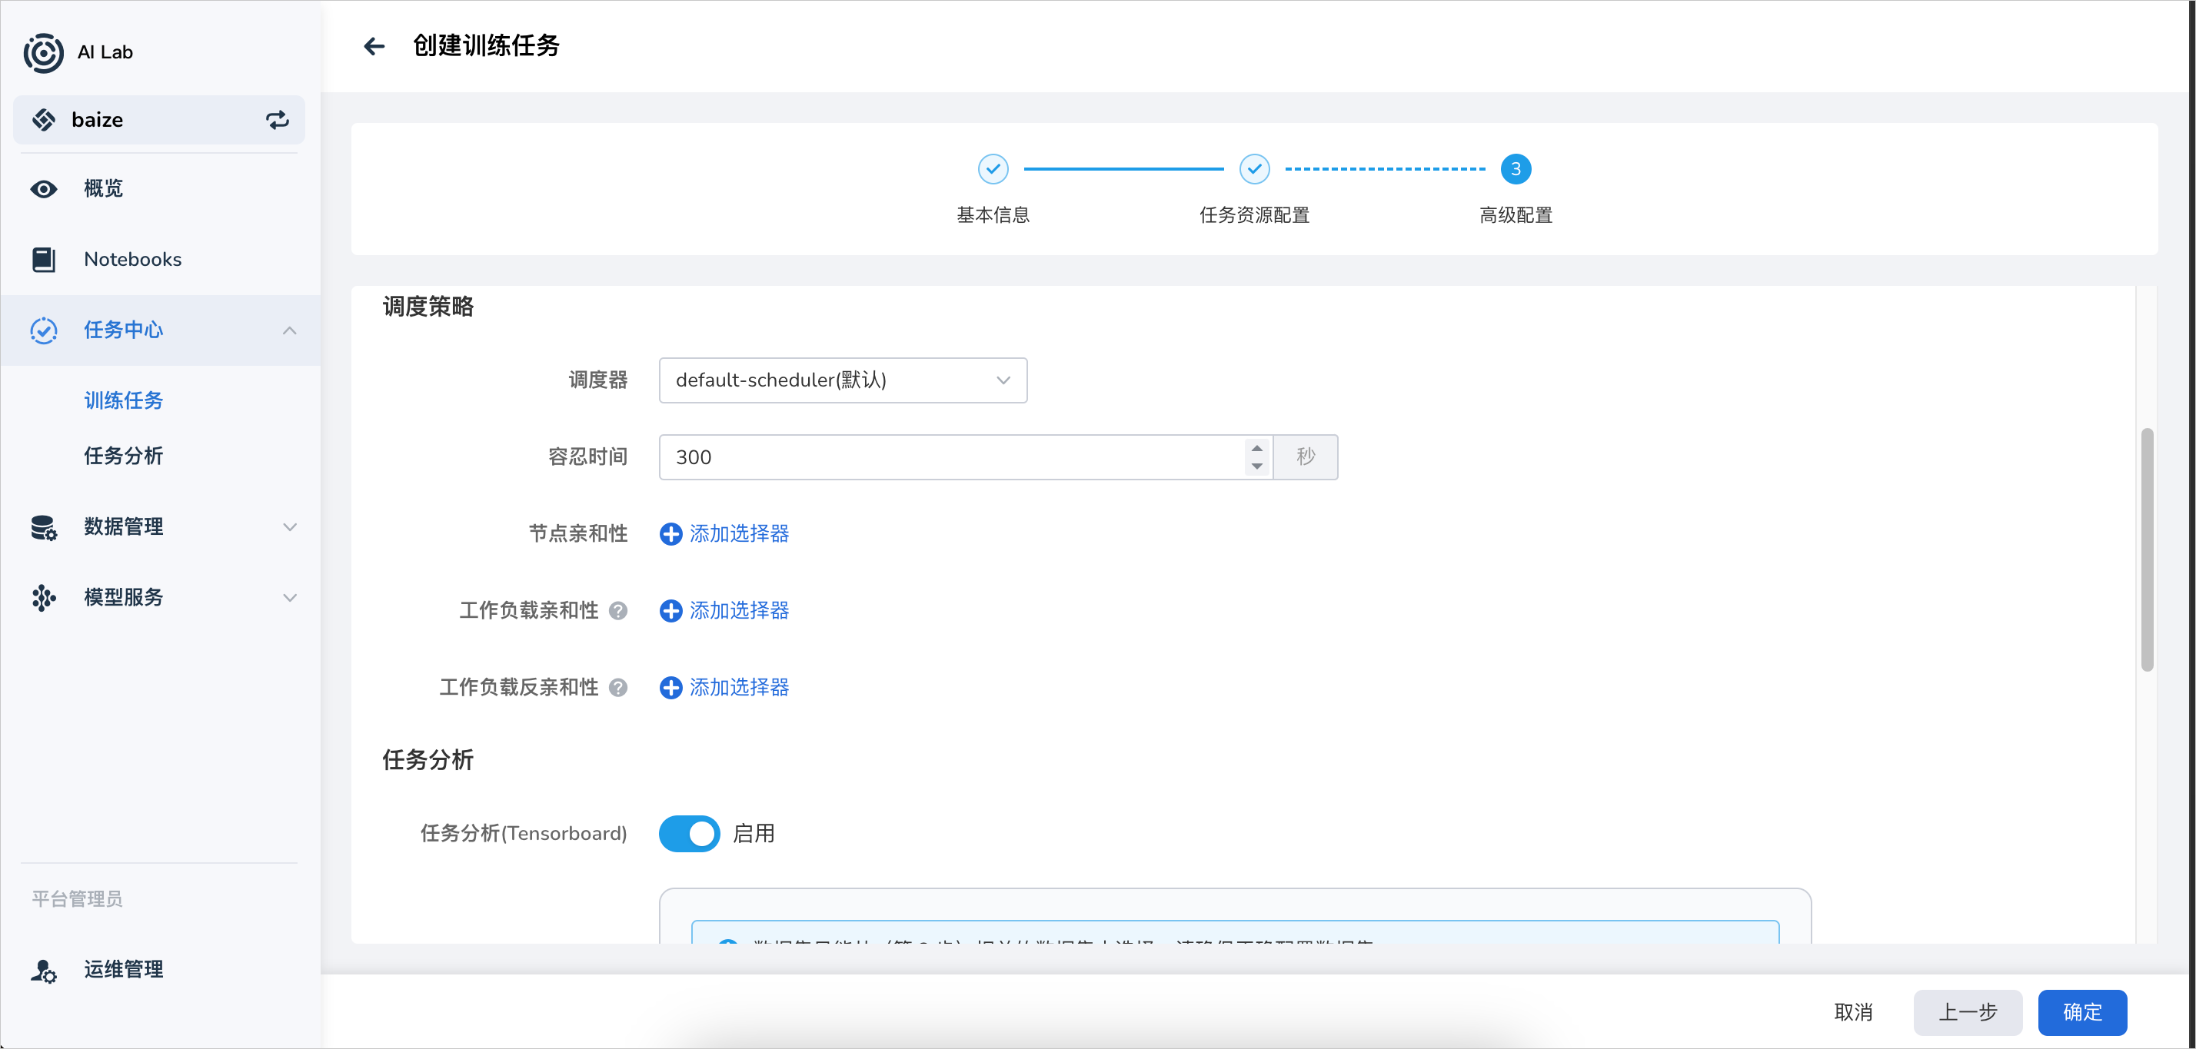Disable the 任务分析(Tensorboard) toggle
The height and width of the screenshot is (1049, 2196).
tap(689, 833)
